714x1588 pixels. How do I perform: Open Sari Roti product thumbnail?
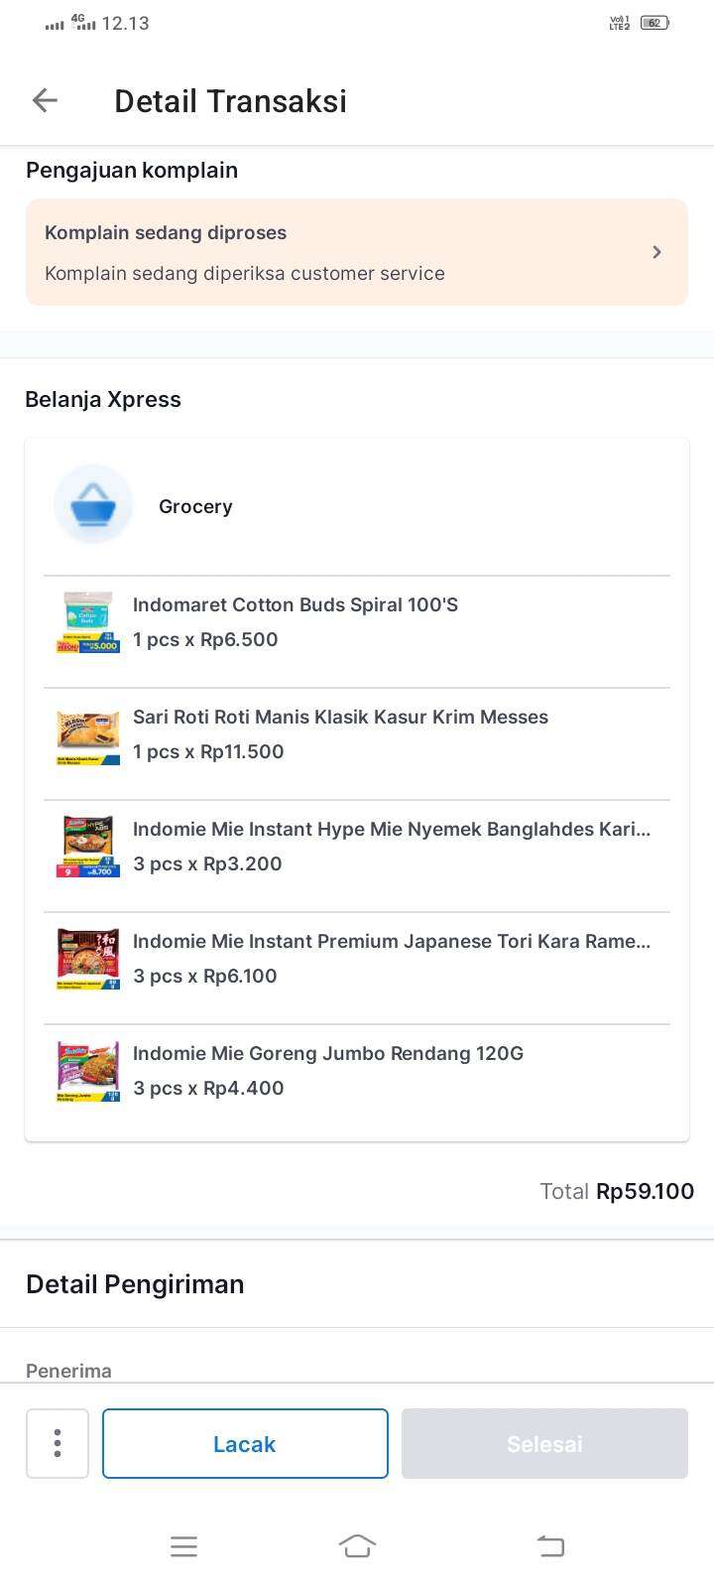tap(88, 734)
